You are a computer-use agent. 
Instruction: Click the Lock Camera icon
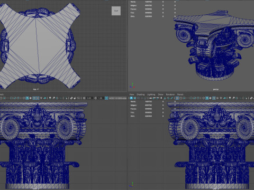[135, 98]
